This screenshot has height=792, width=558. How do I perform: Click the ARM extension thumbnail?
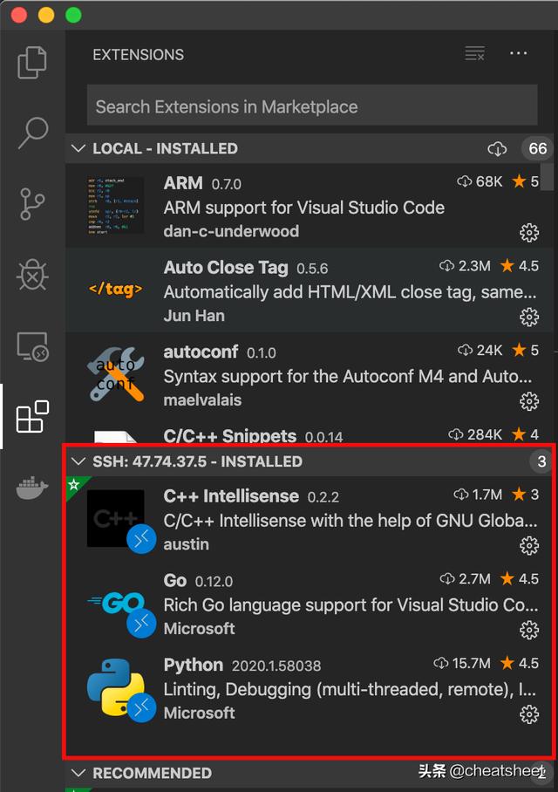116,206
